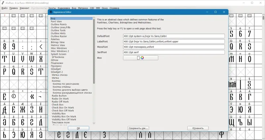
Task: Select Radio Button list item
Action: (59, 96)
